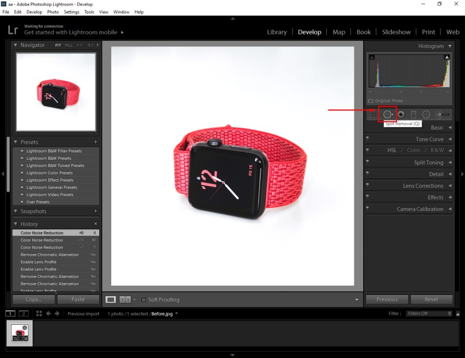Image resolution: width=465 pixels, height=358 pixels.
Task: Clear History with the X icon
Action: tap(96, 224)
